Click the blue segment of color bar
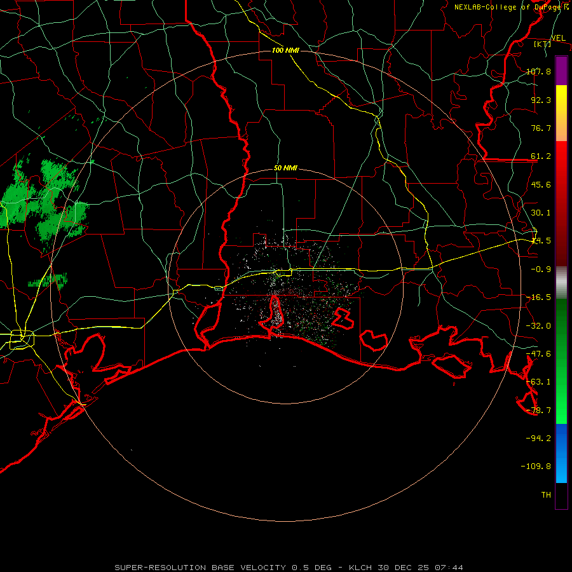 tap(561, 453)
